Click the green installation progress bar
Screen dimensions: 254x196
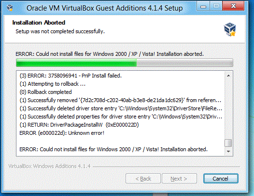pos(125,63)
